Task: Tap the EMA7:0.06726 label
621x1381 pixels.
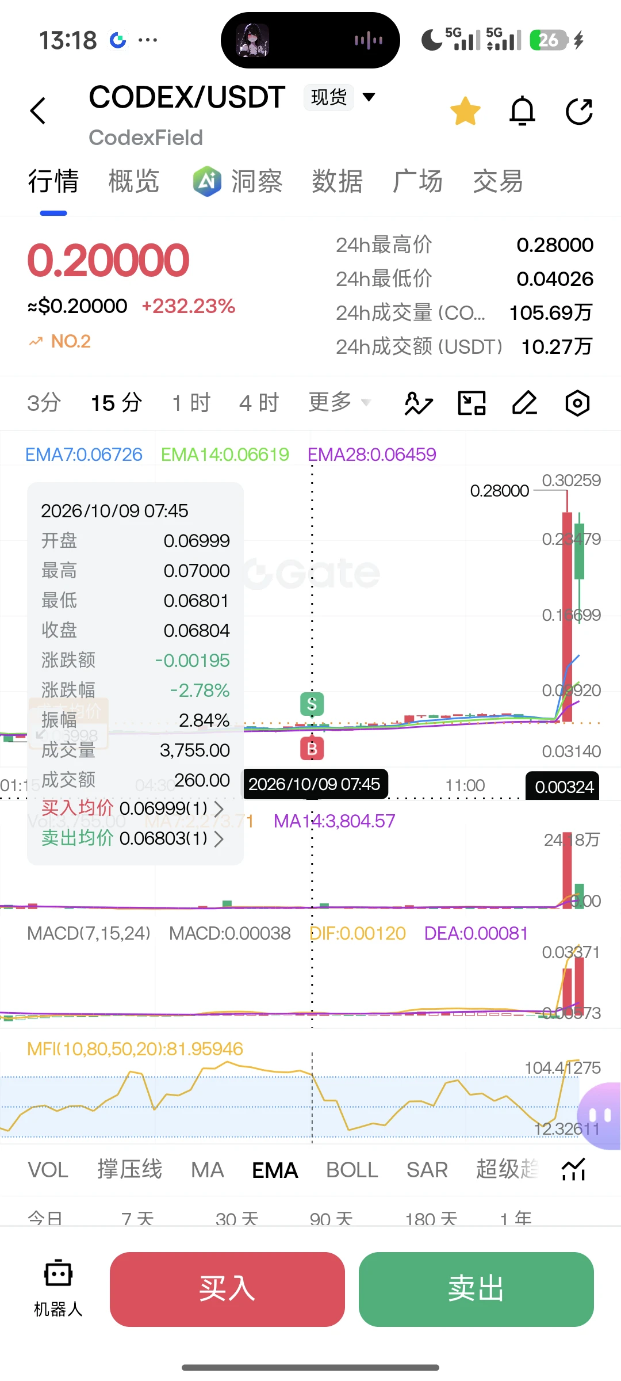Action: point(84,455)
